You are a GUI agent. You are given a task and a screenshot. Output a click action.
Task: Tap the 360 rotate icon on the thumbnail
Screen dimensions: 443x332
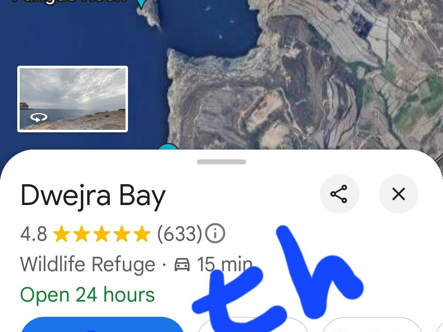click(39, 117)
